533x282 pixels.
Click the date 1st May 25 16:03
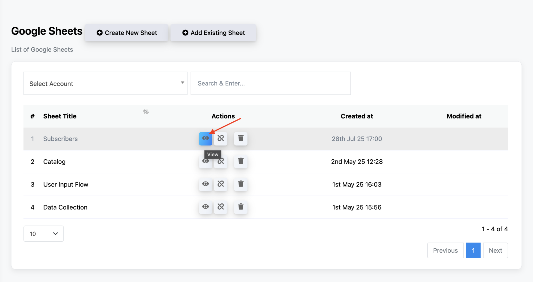click(x=357, y=185)
